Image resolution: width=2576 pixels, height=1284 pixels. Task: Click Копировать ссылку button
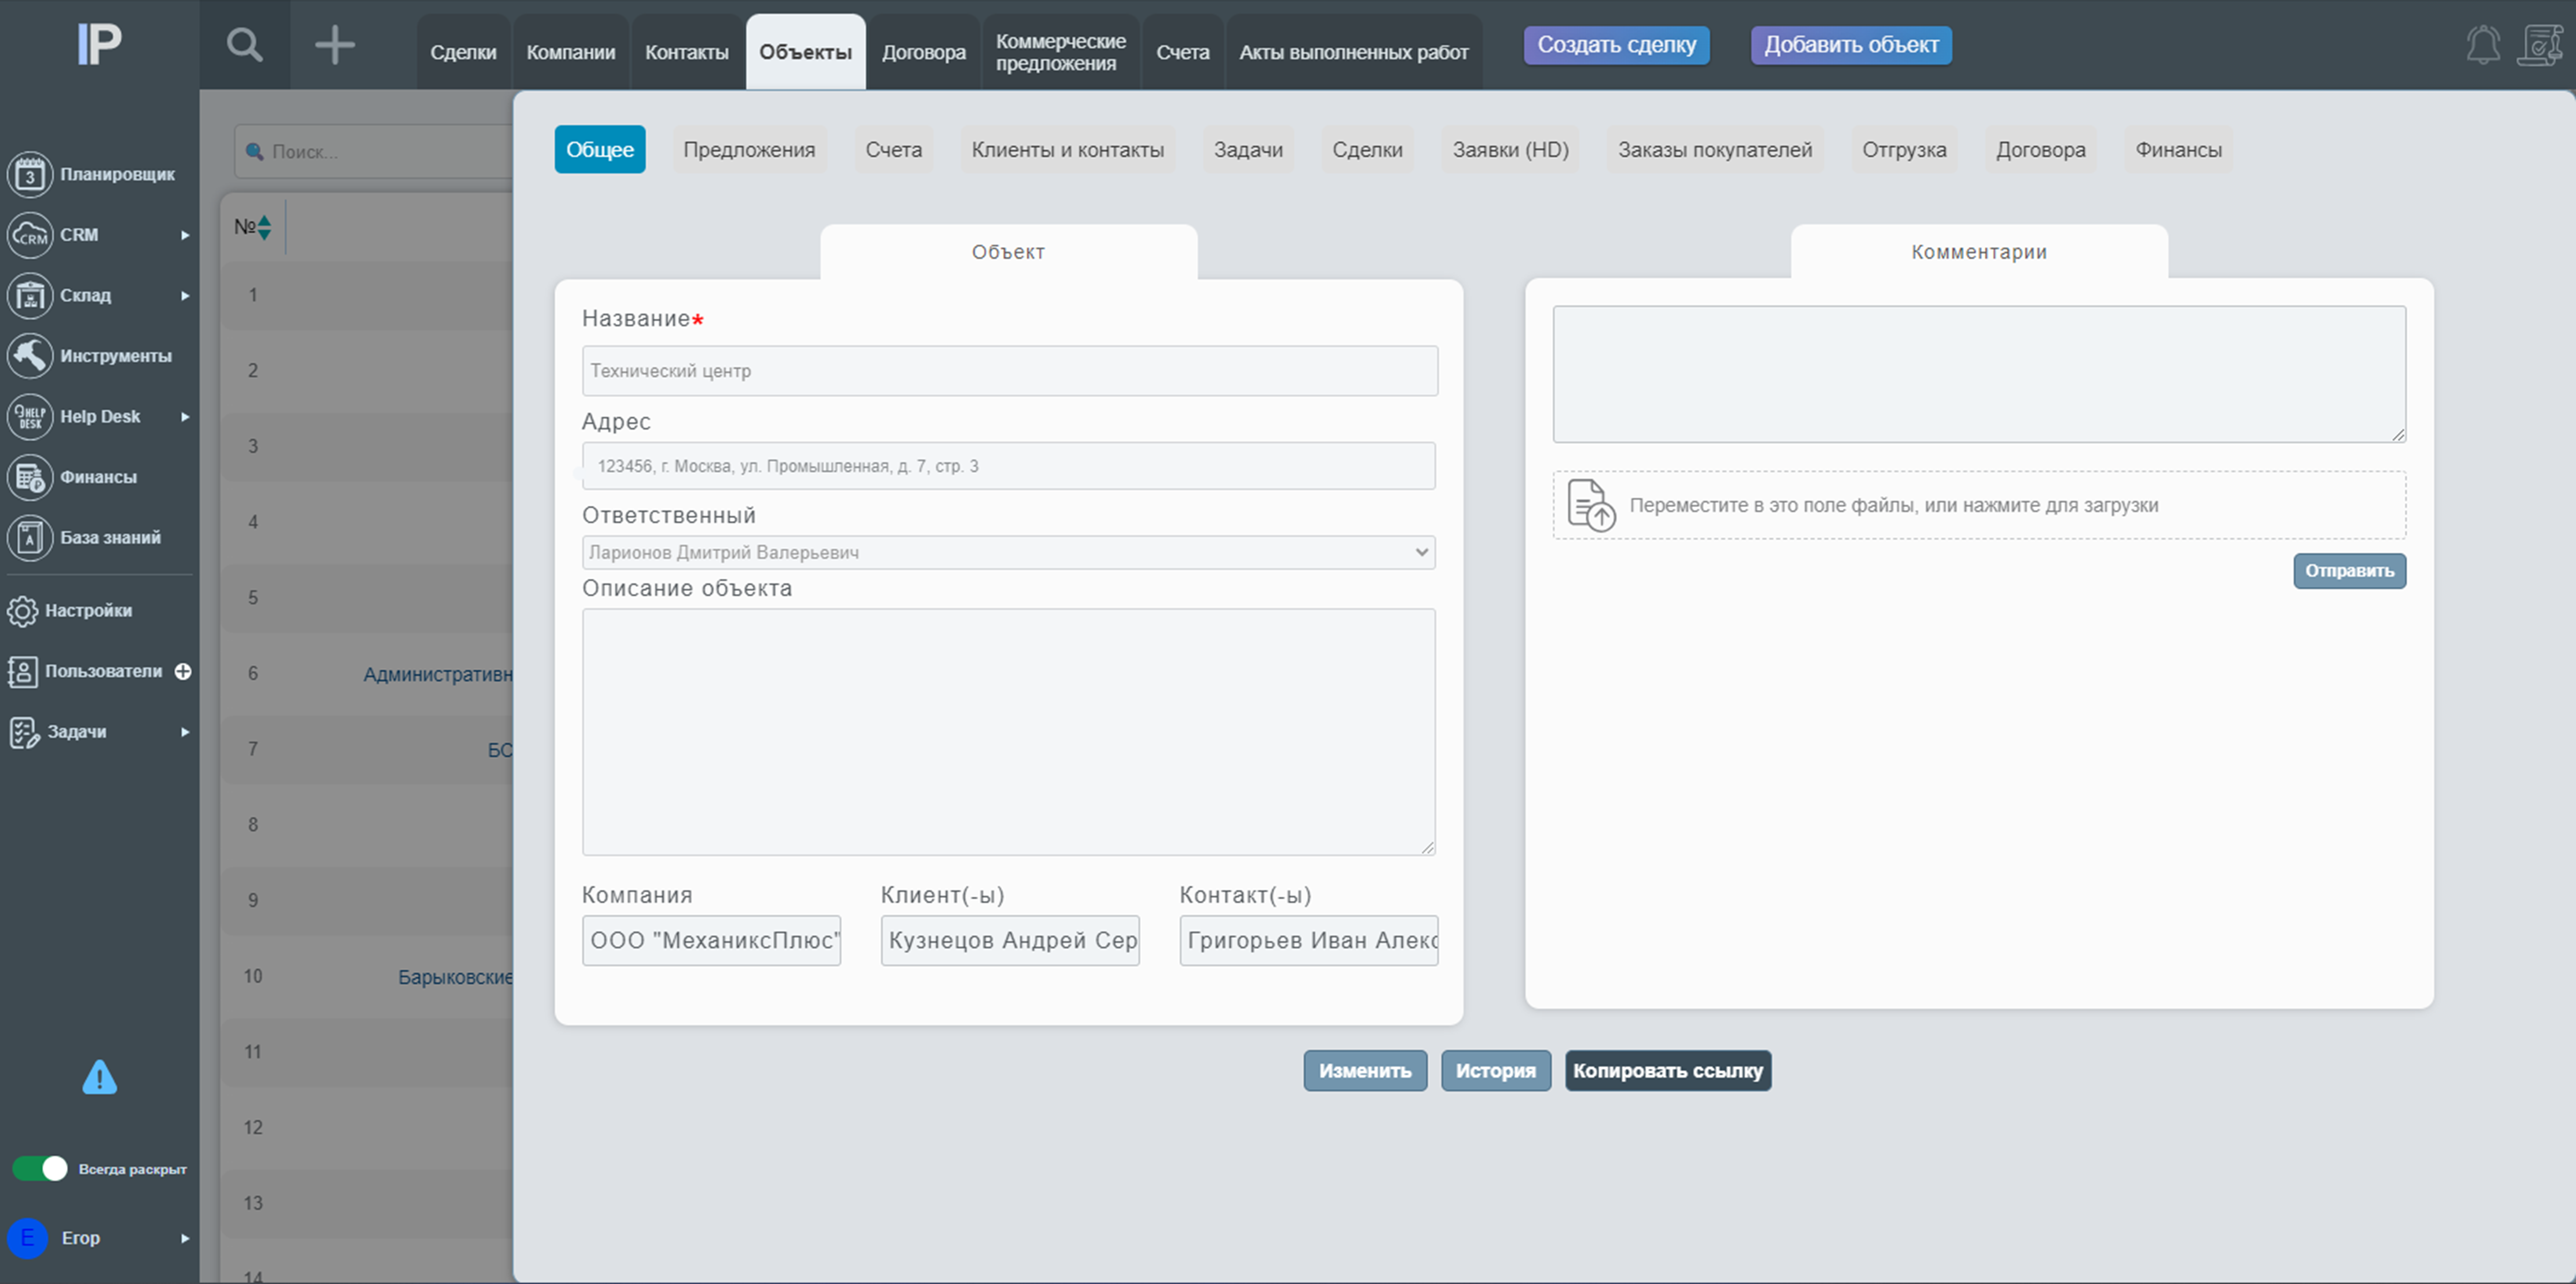pyautogui.click(x=1668, y=1070)
